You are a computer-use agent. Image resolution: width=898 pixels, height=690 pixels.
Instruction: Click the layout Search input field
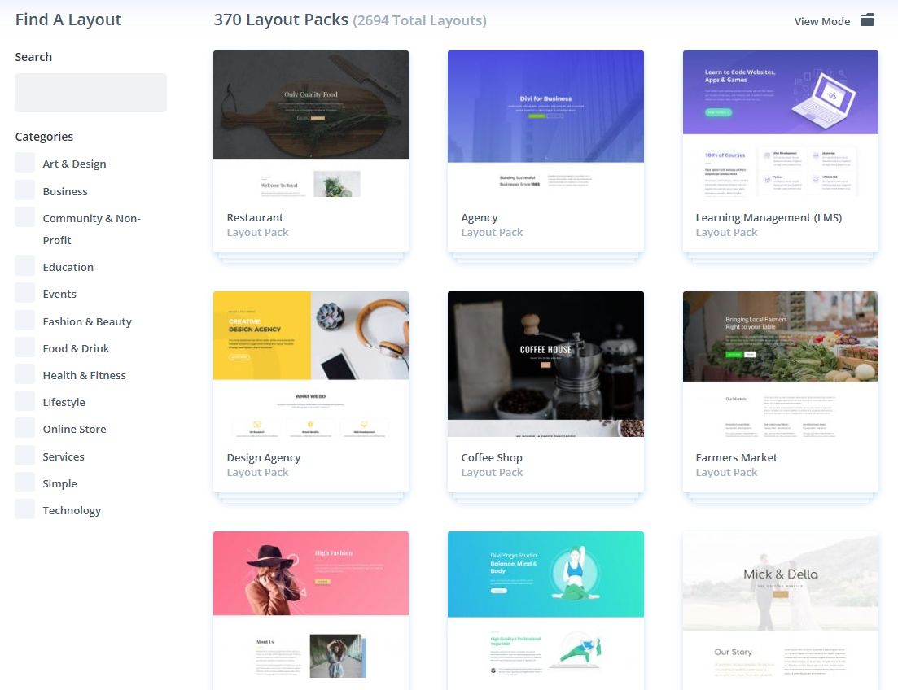coord(90,93)
